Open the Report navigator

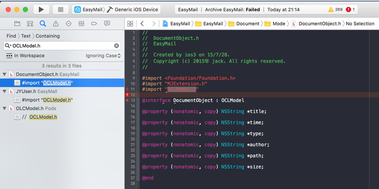tap(107, 23)
